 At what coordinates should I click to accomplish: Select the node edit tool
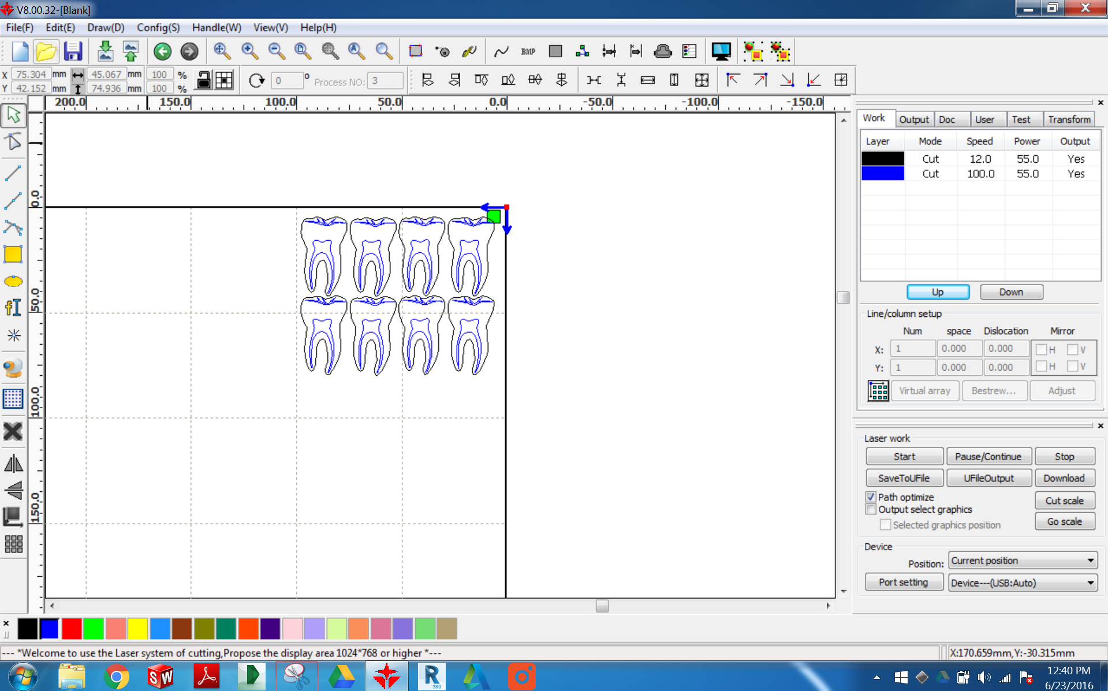[x=13, y=142]
